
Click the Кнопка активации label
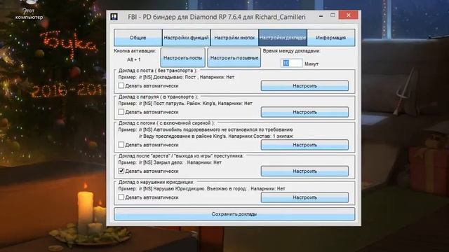pos(135,51)
